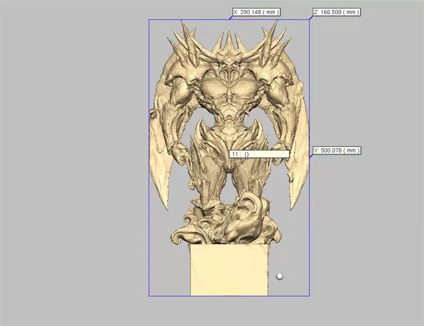
Task: Select the small white sphere handle
Action: [x=279, y=276]
